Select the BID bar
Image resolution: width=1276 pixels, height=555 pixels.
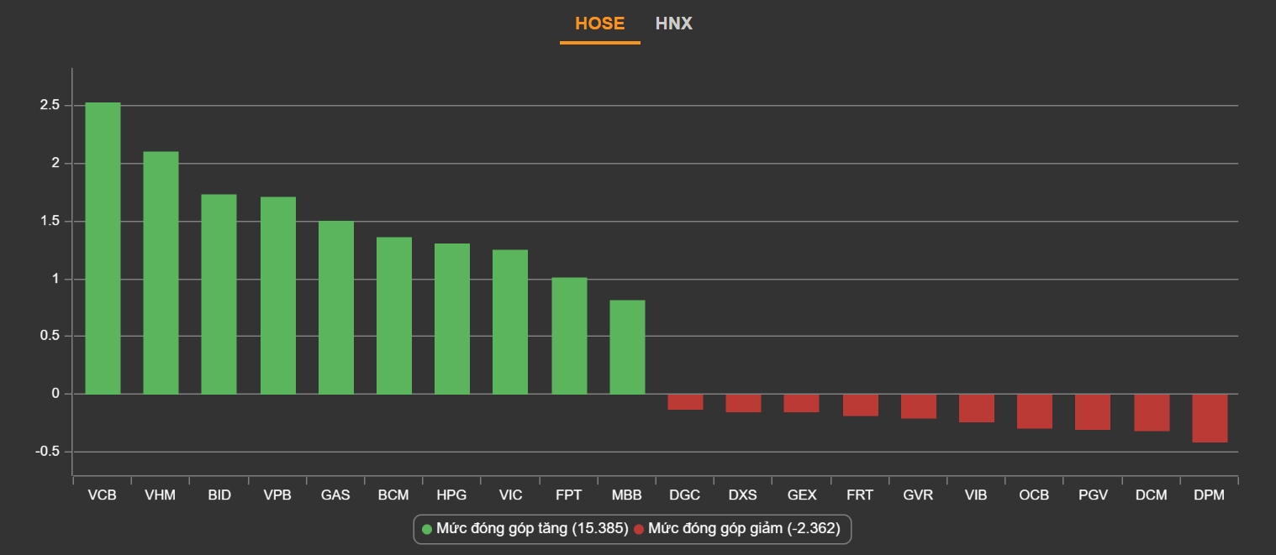coord(219,294)
